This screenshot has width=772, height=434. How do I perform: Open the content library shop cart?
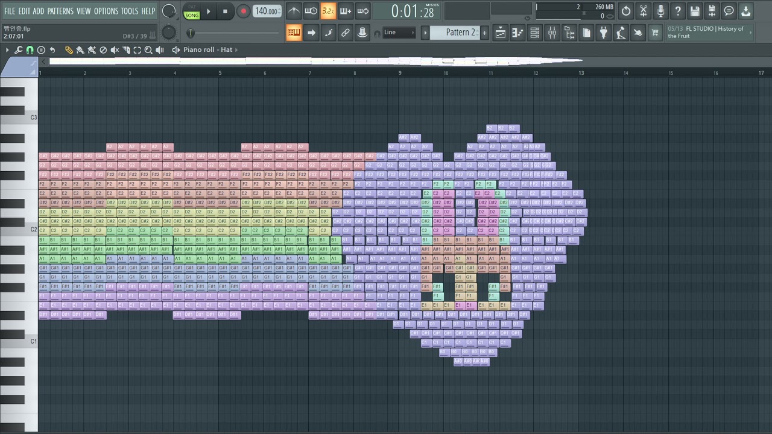click(x=655, y=33)
